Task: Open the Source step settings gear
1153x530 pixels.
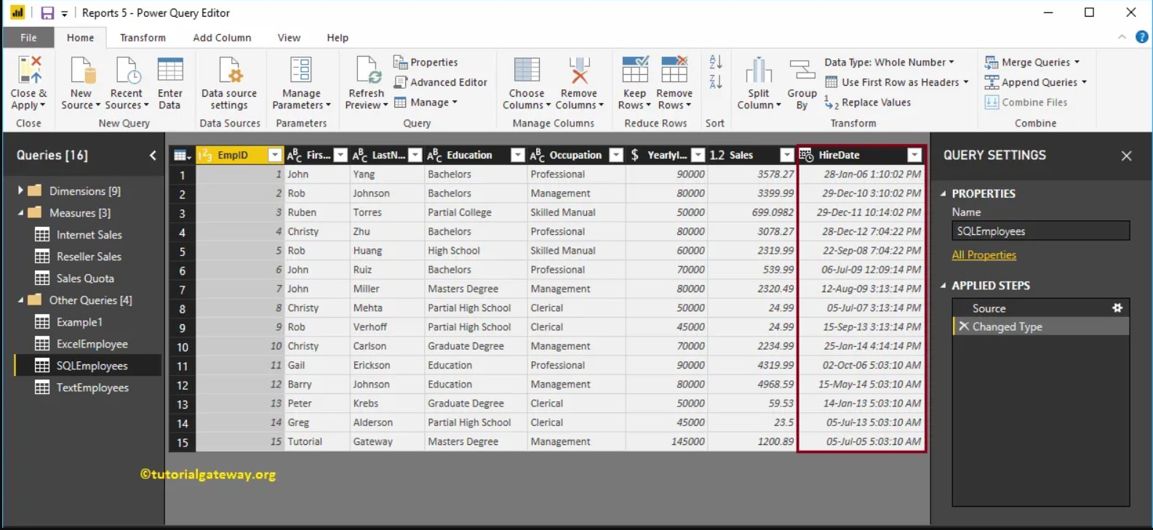Action: tap(1117, 308)
